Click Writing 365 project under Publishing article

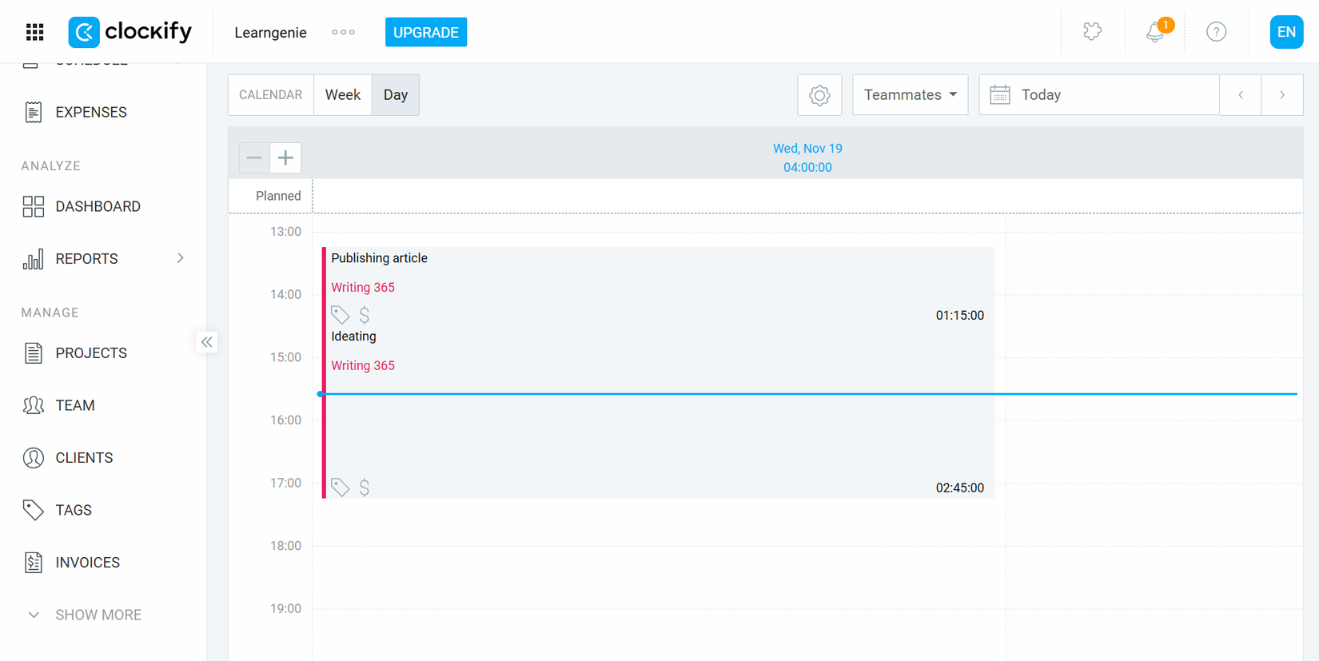tap(363, 288)
